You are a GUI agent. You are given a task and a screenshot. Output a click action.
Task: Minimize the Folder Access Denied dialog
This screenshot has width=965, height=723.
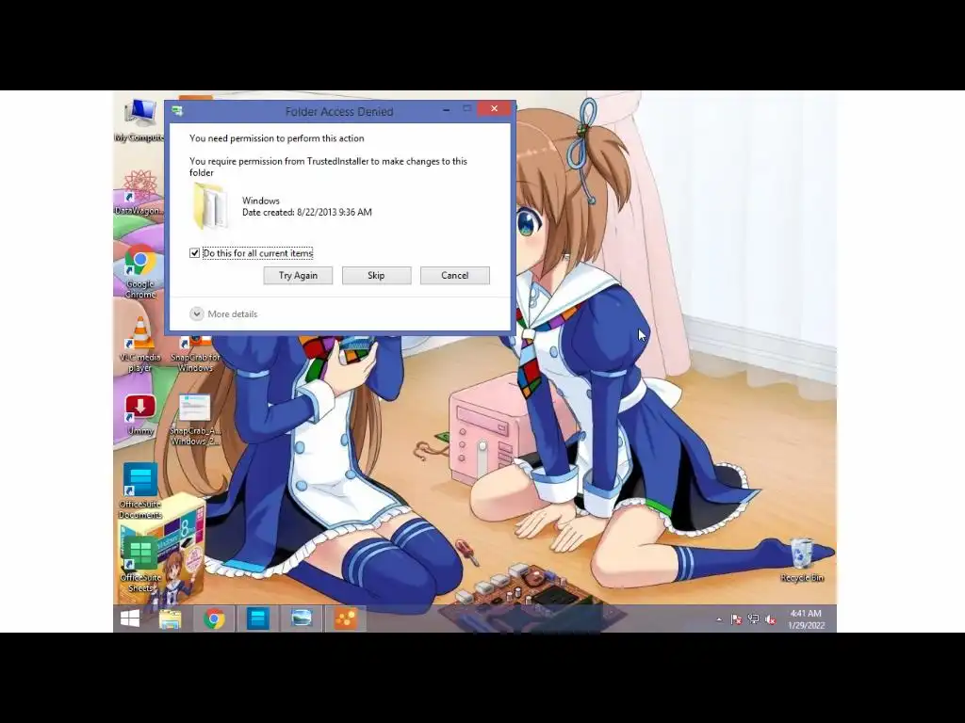(446, 109)
